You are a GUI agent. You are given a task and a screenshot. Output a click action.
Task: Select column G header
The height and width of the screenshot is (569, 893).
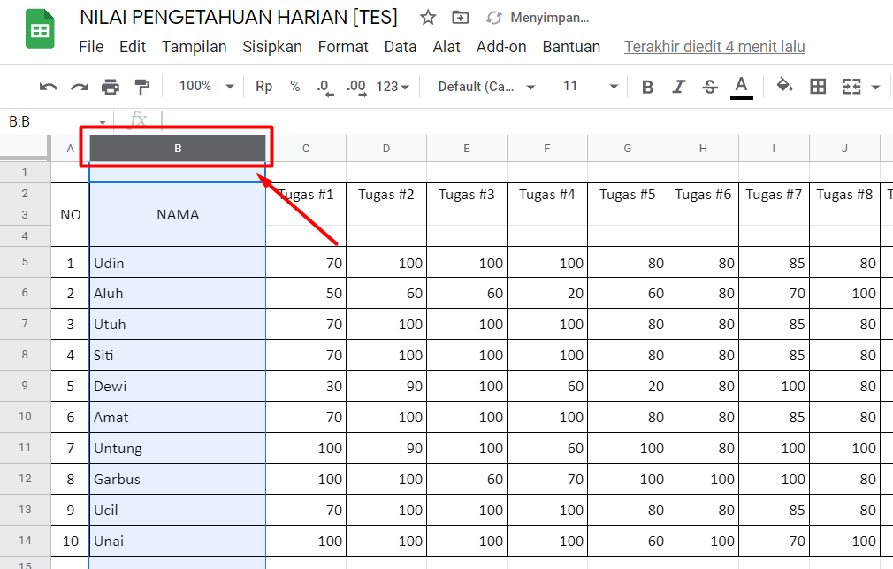tap(628, 149)
